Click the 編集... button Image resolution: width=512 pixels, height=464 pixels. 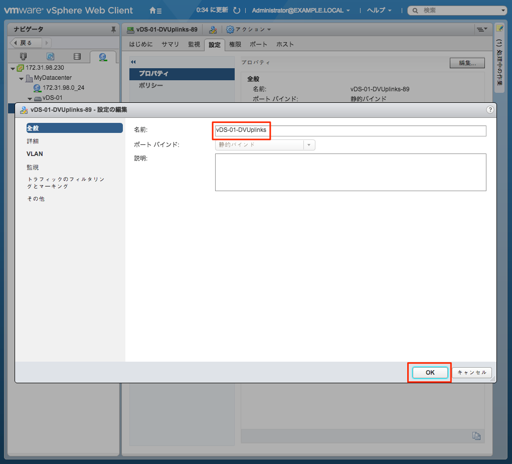coord(467,63)
